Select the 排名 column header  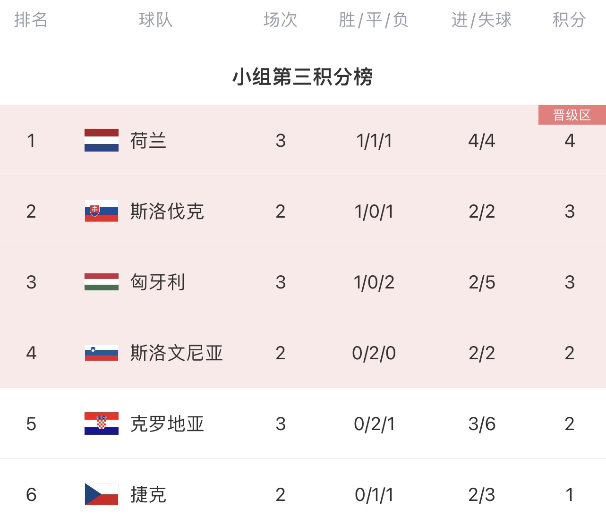coord(31,20)
